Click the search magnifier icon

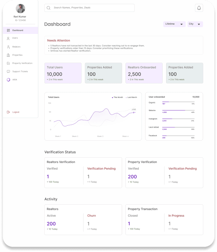pyautogui.click(x=48, y=8)
